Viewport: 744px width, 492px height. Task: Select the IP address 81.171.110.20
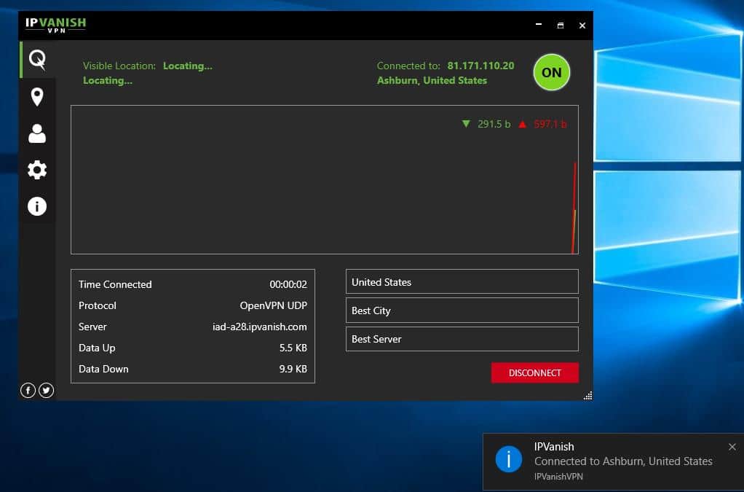[480, 66]
